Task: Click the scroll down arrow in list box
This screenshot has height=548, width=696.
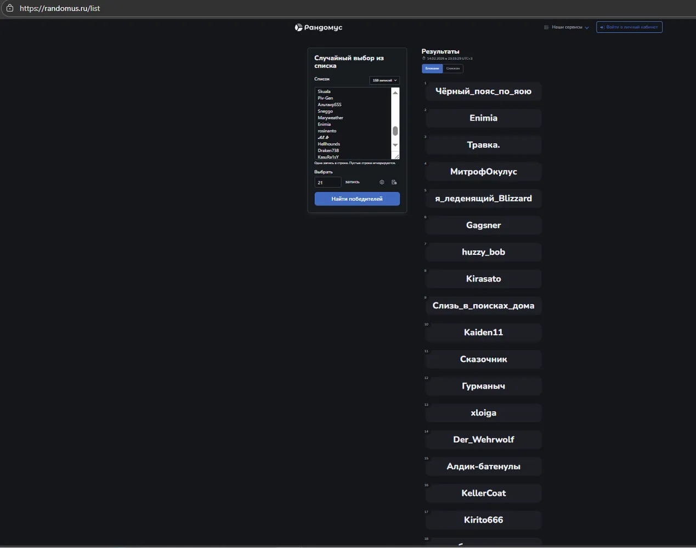Action: (x=395, y=145)
